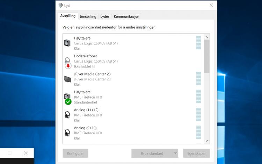Select the JRiver Media Center 23 monitor icon
This screenshot has width=262, height=164.
[x=67, y=79]
